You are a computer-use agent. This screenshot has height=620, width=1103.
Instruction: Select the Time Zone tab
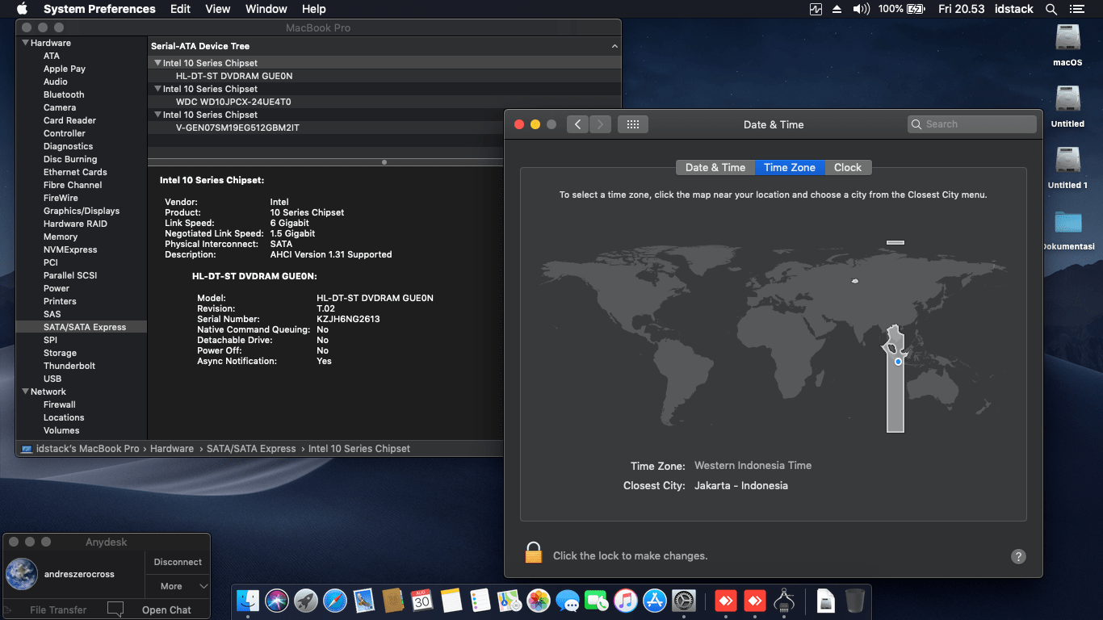coord(790,167)
